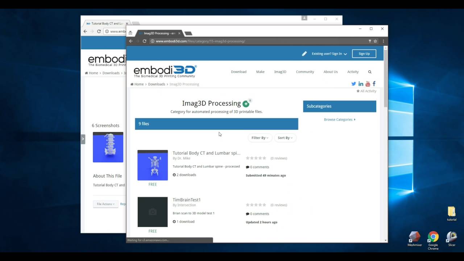This screenshot has width=464, height=261.
Task: Open the Tutorial Body CT and Lumbar spi... file title
Action: click(x=206, y=153)
